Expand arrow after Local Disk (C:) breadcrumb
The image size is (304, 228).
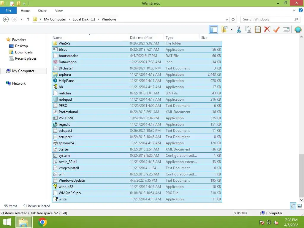(98, 19)
